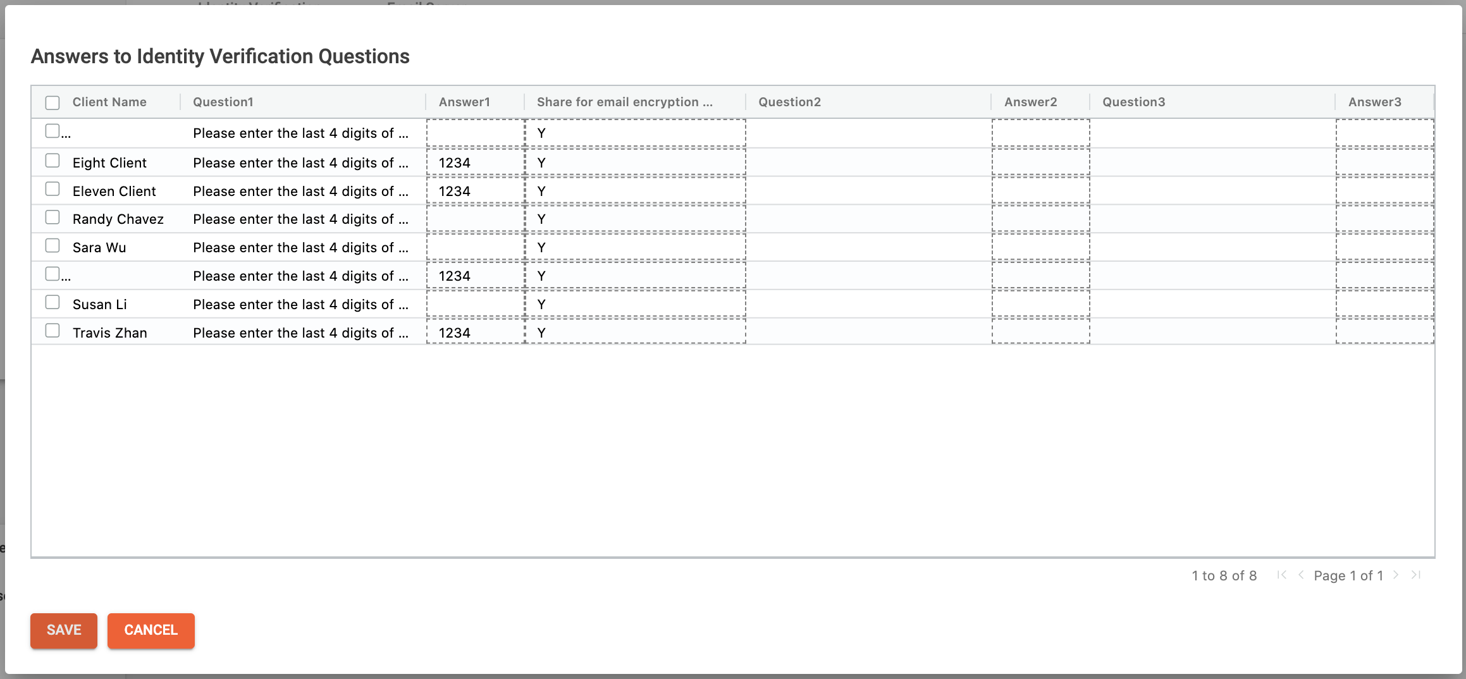
Task: Click Share for email encryption column header
Action: pyautogui.click(x=625, y=102)
